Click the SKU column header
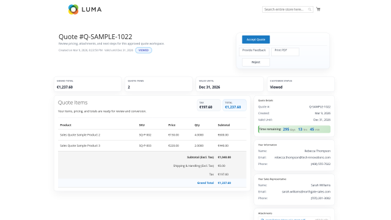Image resolution: width=391 pixels, height=220 pixels. (x=142, y=125)
